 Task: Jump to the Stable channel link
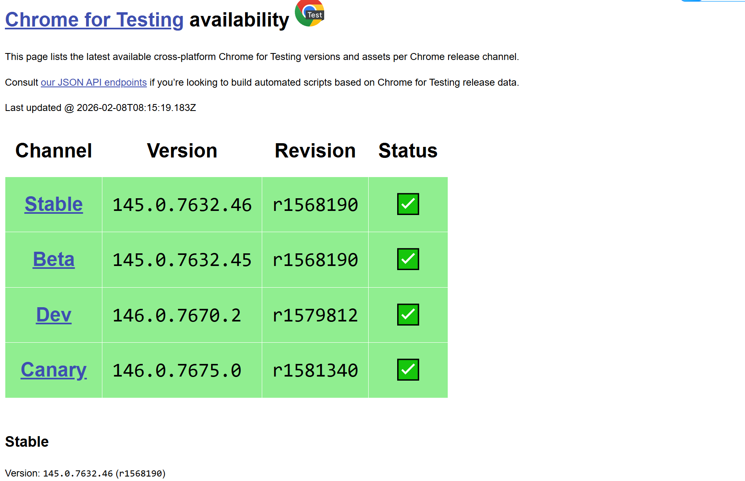click(53, 204)
